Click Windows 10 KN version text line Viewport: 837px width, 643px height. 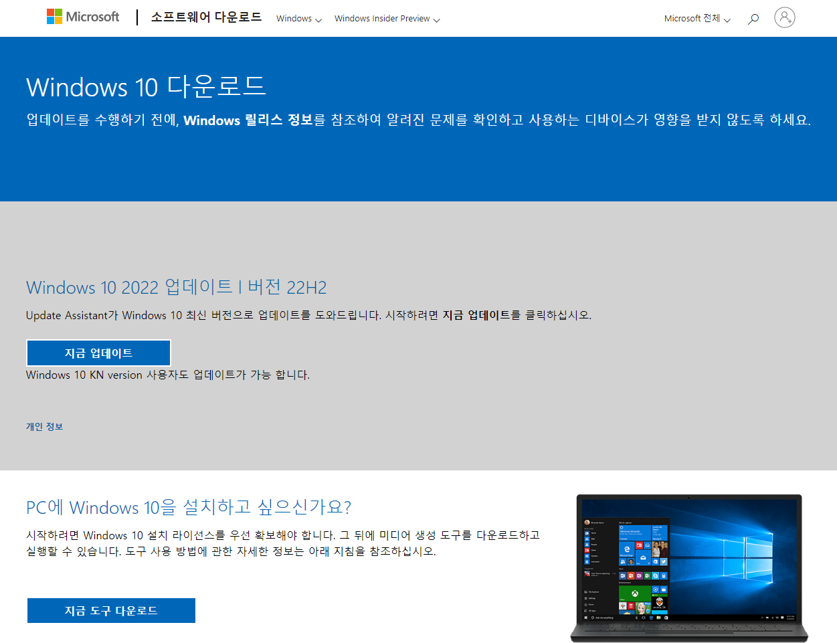click(x=168, y=375)
